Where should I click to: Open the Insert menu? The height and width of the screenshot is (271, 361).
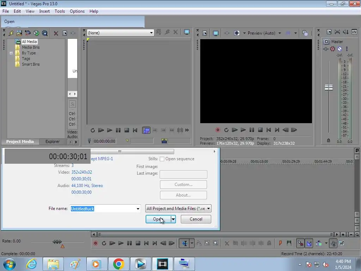[x=44, y=11]
